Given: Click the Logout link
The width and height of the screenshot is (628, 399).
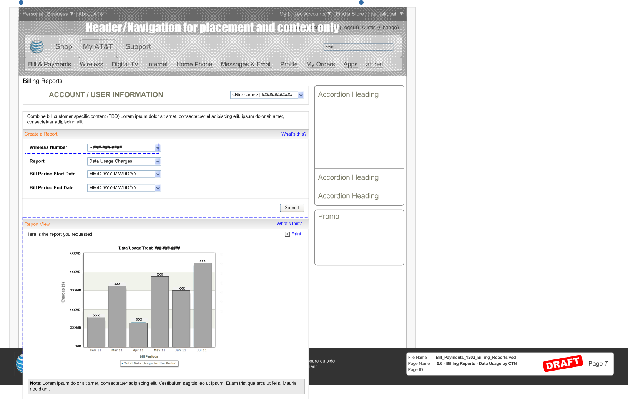Looking at the screenshot, I should click(x=349, y=28).
